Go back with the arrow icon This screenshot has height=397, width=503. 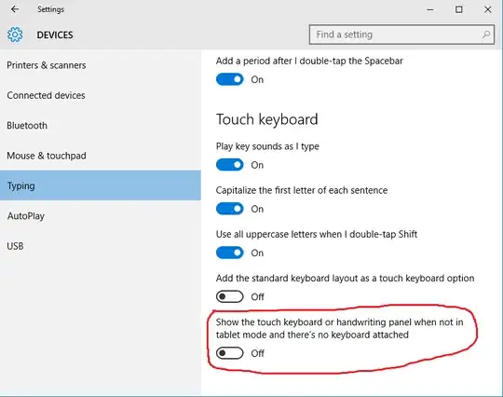click(15, 9)
